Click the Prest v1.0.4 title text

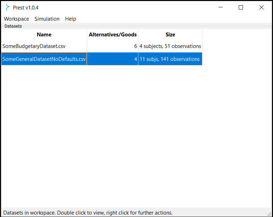[26, 8]
